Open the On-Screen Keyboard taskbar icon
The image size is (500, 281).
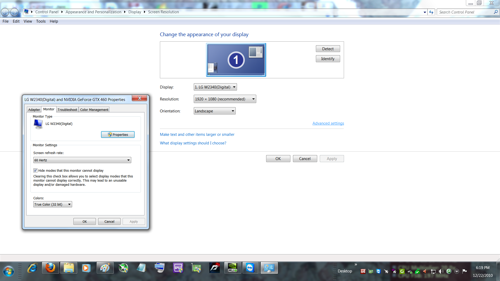[159, 268]
